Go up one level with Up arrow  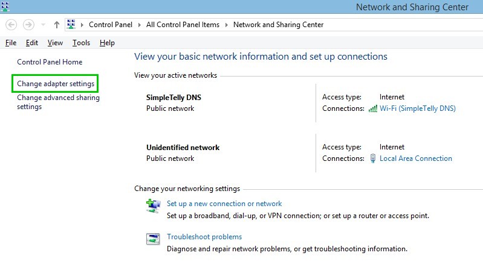(x=56, y=25)
